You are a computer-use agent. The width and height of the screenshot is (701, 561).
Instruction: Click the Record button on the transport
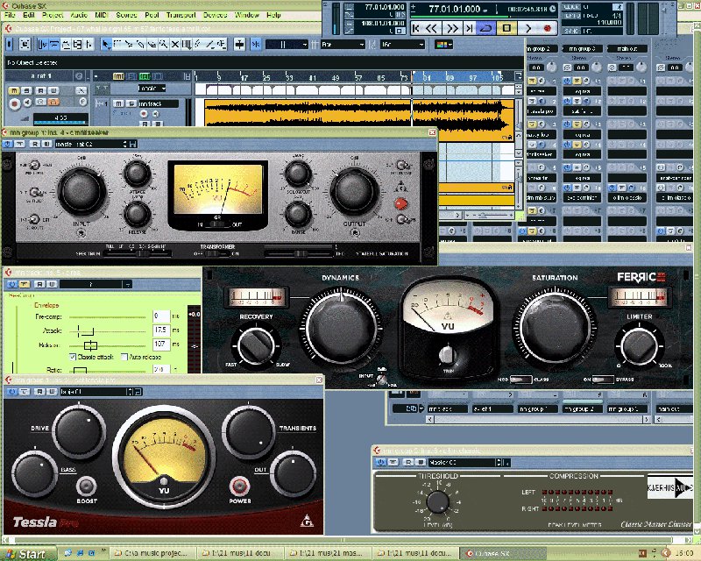click(x=547, y=28)
